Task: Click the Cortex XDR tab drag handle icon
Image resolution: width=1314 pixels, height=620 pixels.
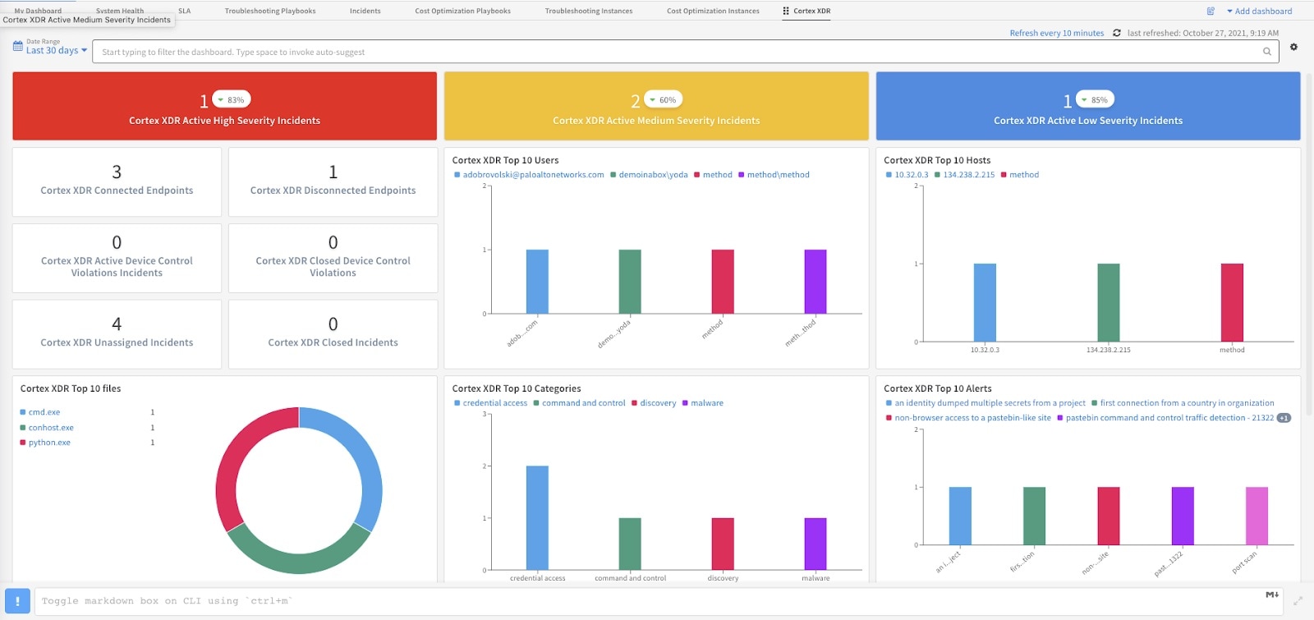Action: pos(786,11)
